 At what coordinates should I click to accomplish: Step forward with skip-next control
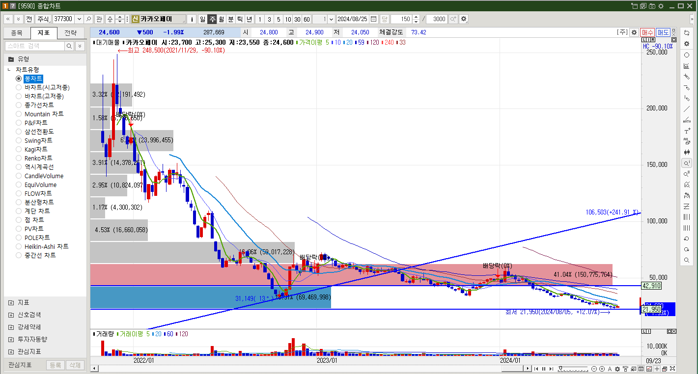point(552,369)
